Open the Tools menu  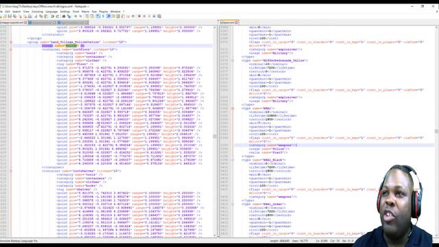(x=76, y=12)
